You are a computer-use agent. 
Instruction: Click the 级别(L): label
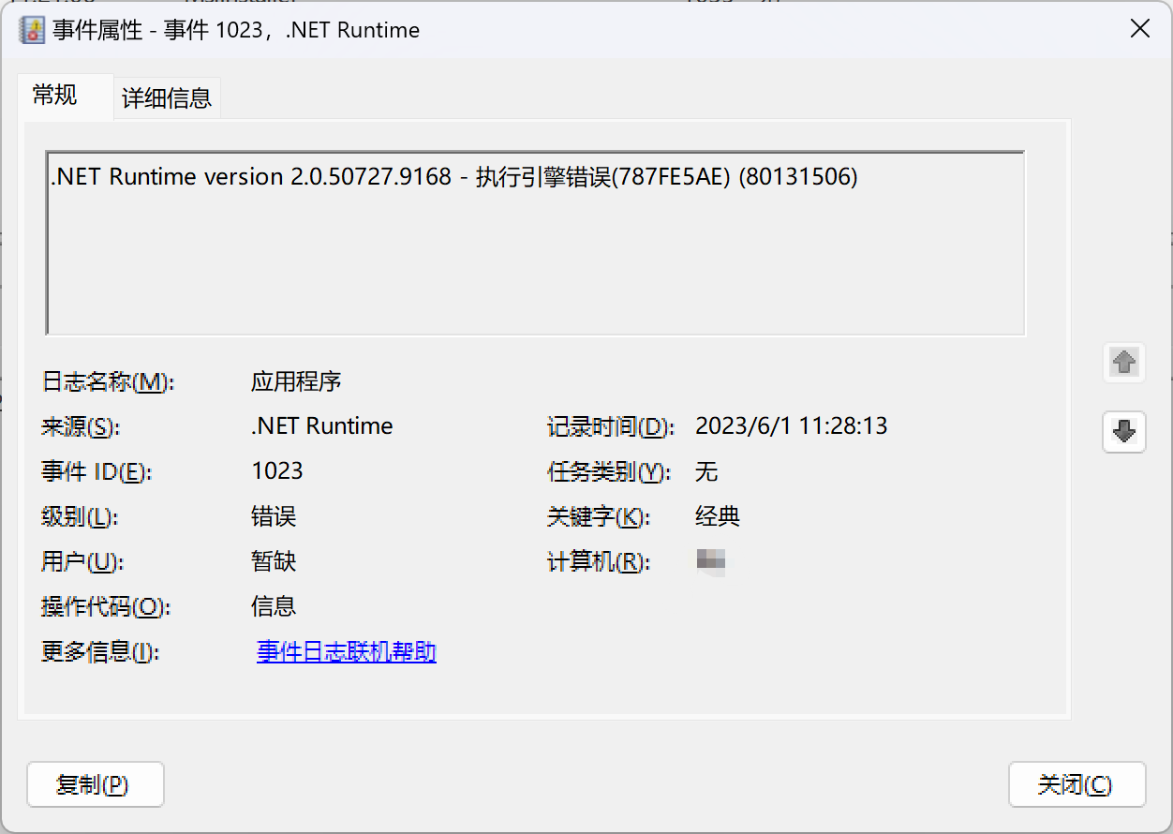coord(81,517)
